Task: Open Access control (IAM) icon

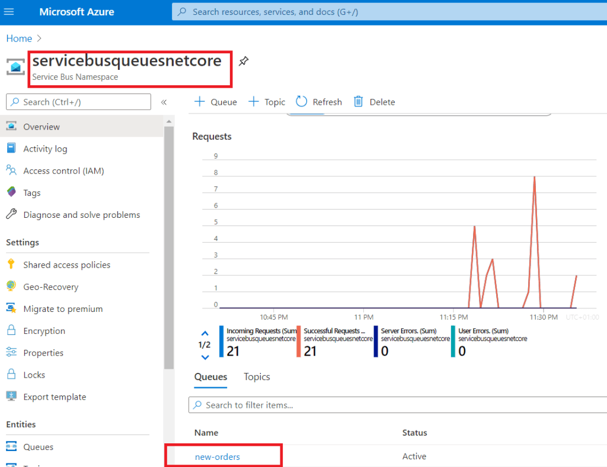Action: point(11,170)
